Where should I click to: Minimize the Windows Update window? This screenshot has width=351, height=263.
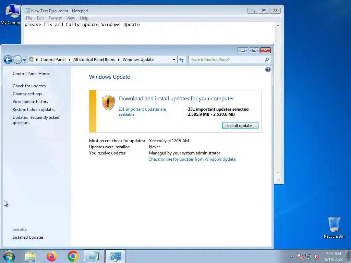point(243,50)
